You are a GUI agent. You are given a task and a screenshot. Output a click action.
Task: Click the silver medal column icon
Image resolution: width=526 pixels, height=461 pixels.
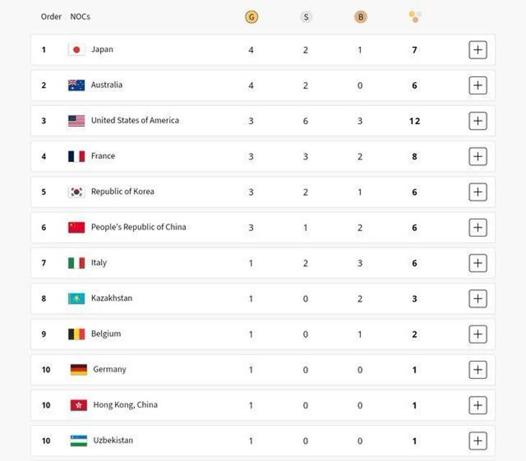click(306, 17)
